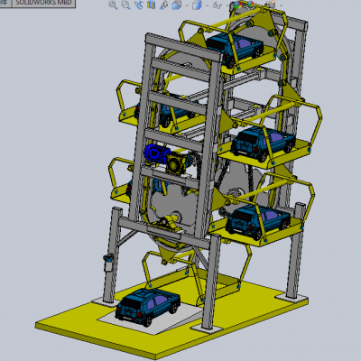361x361 pixels.
Task: Select the car on the topmost platform
Action: tap(235, 49)
